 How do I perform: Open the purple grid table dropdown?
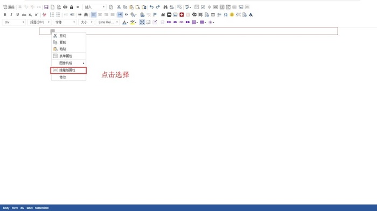click(195, 23)
